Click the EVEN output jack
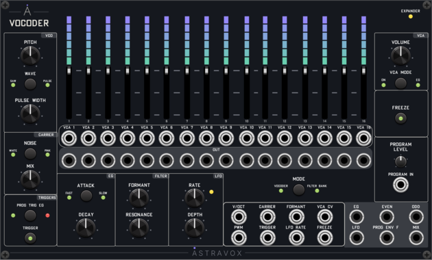432x260 pixels. (x=387, y=217)
